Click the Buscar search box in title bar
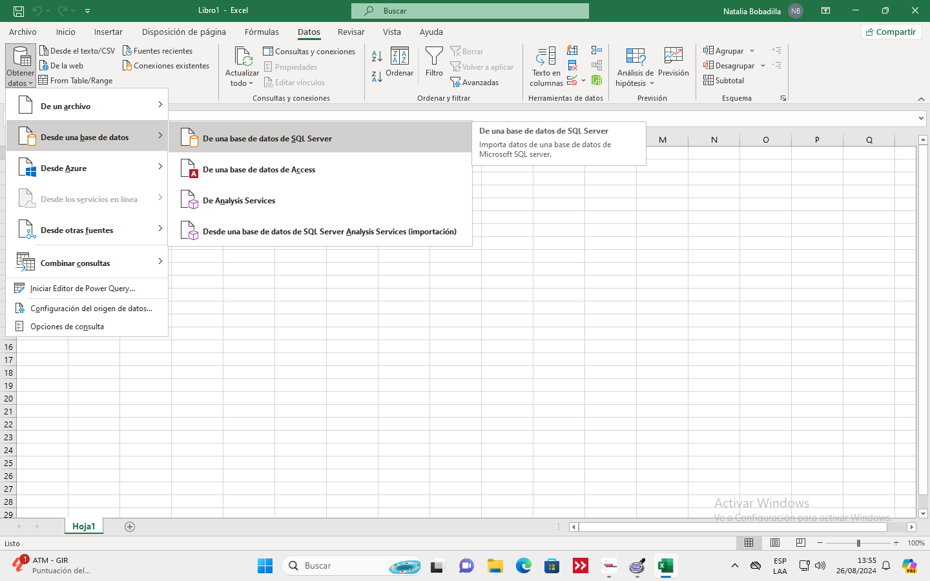 [470, 11]
